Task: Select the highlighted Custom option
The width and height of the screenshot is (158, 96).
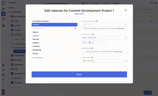Action: click(x=55, y=25)
